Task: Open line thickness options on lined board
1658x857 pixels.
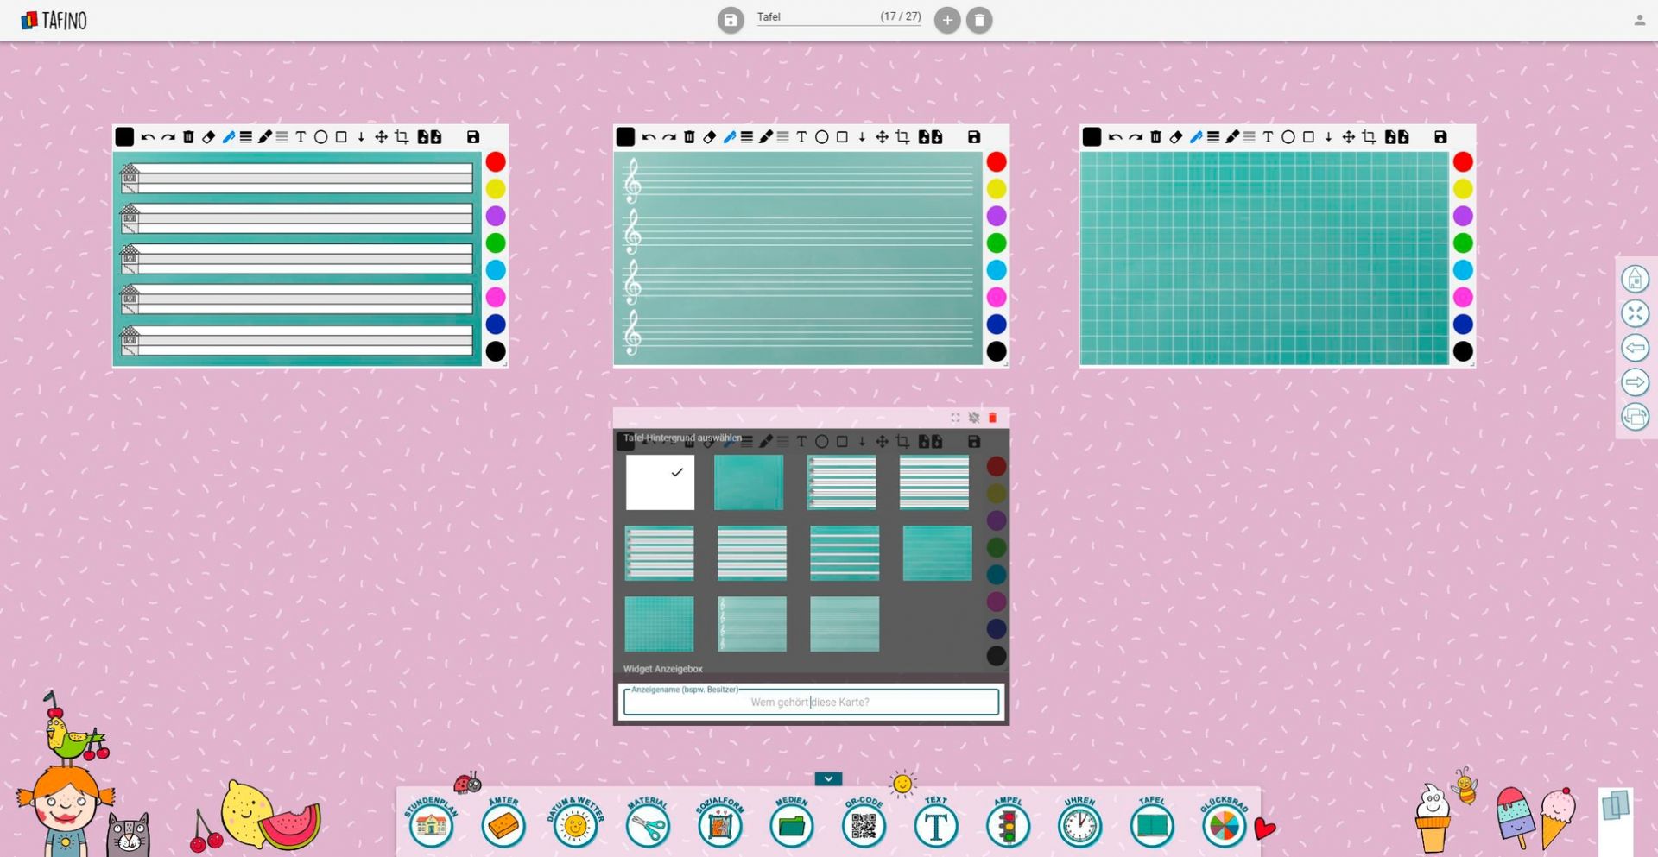Action: tap(246, 137)
